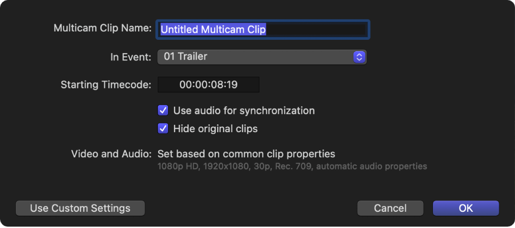This screenshot has width=515, height=228.
Task: Click the In Event popup chevron arrows
Action: [359, 57]
